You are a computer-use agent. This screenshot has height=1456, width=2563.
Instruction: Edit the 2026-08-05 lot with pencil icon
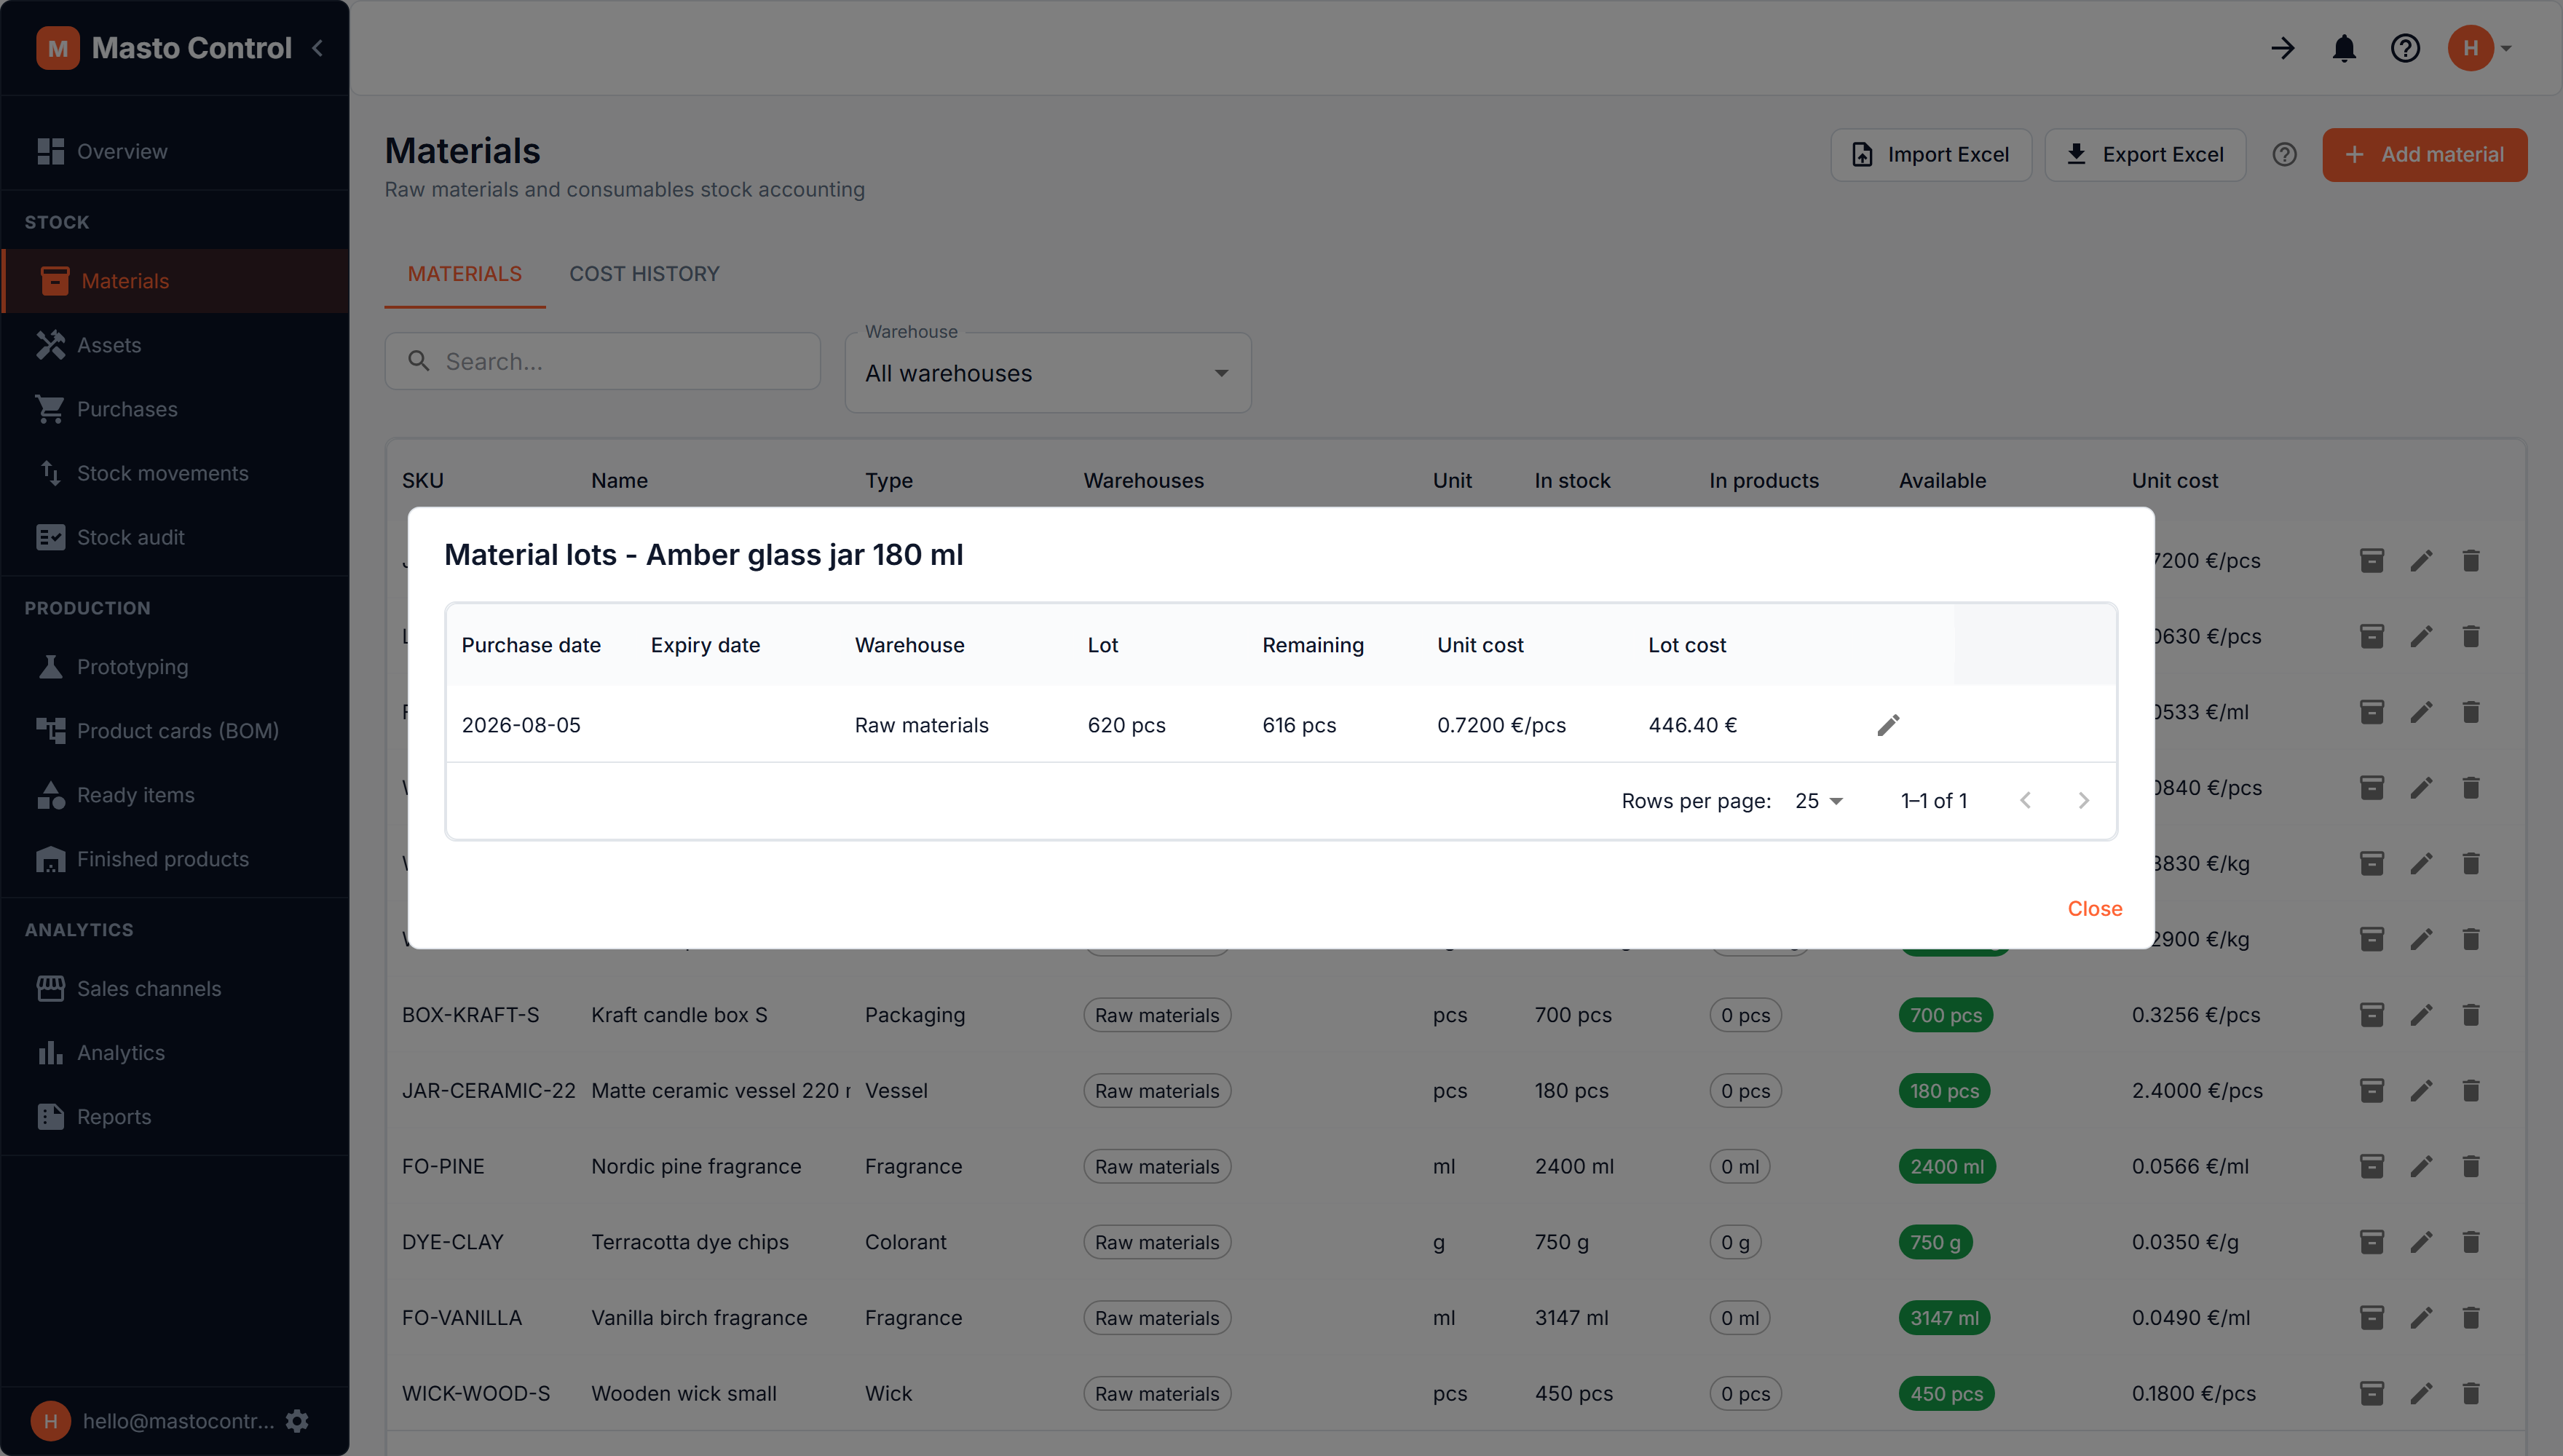click(1888, 725)
